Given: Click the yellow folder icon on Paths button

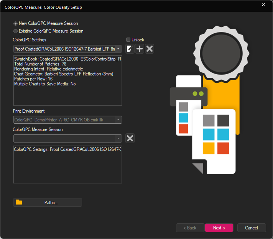Looking at the screenshot, I should 19,202.
